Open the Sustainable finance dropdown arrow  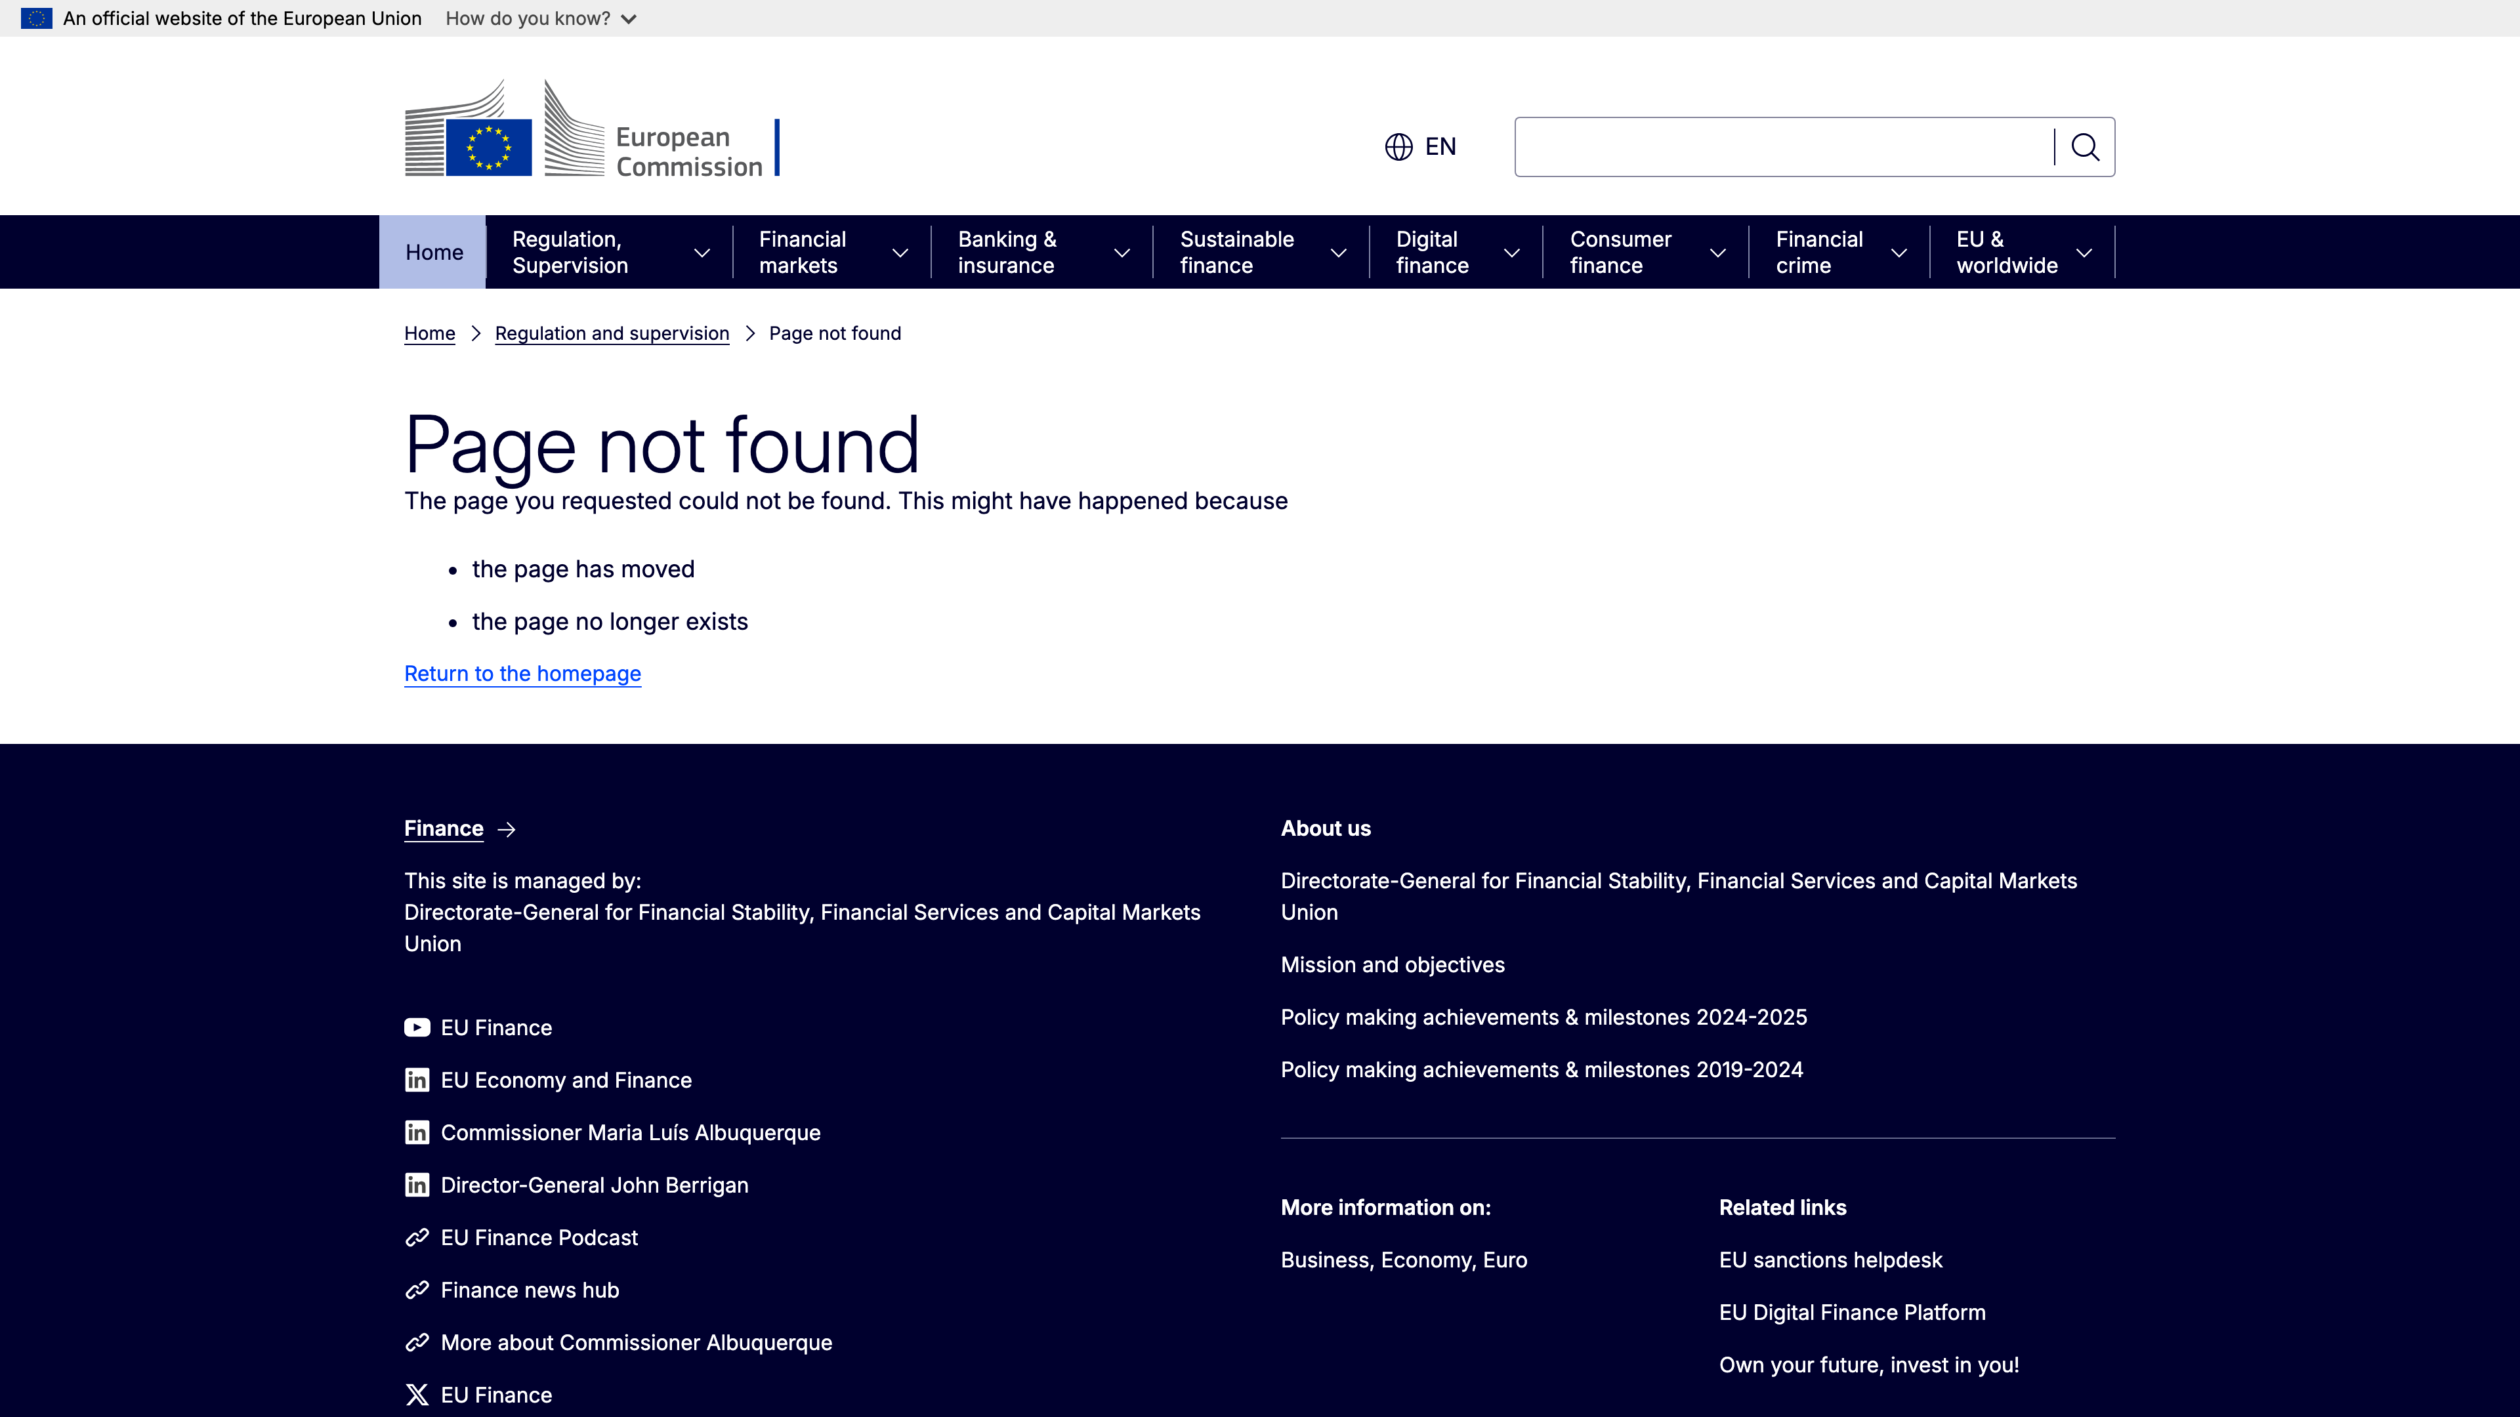pyautogui.click(x=1338, y=253)
